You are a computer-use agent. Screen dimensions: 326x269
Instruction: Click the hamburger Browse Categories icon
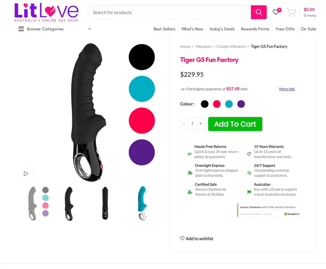coord(21,29)
